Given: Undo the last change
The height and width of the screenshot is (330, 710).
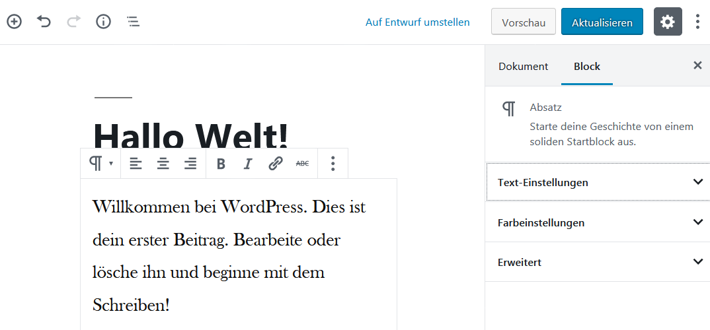Looking at the screenshot, I should coord(44,21).
